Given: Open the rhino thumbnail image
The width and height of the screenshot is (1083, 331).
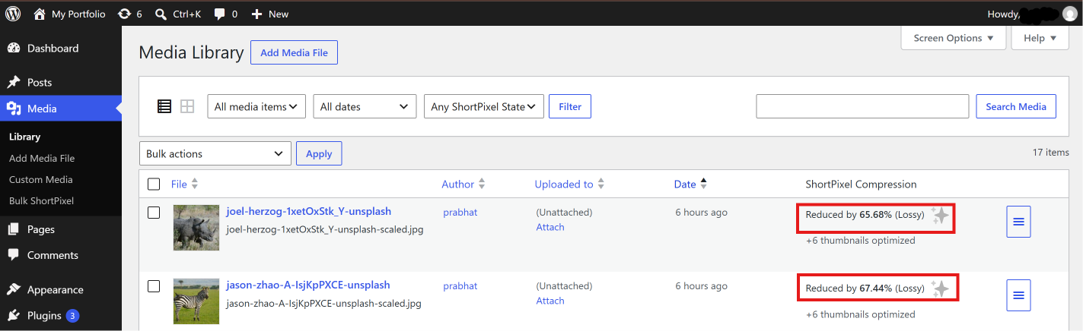Looking at the screenshot, I should click(196, 228).
